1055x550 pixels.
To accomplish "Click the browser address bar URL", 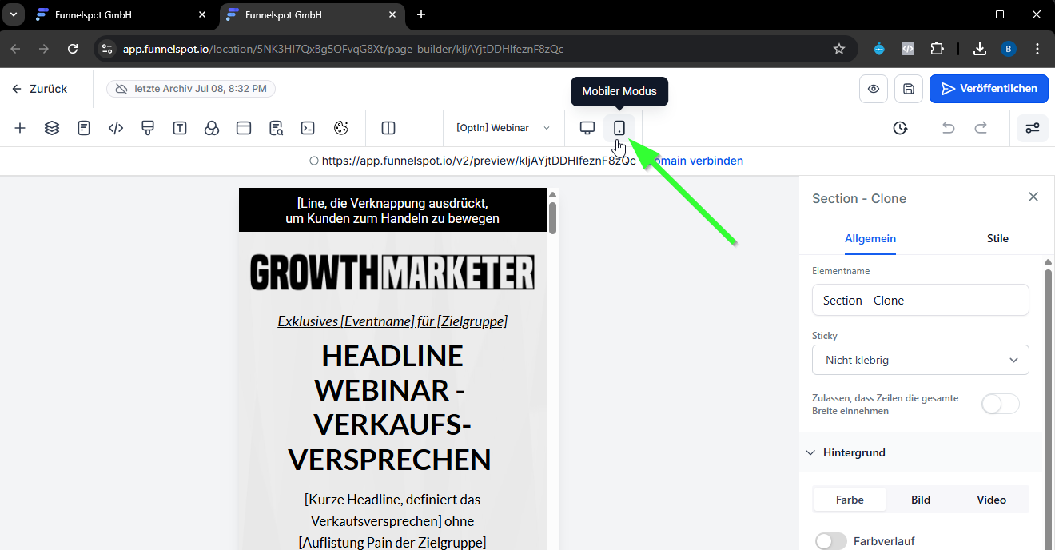I will click(343, 49).
